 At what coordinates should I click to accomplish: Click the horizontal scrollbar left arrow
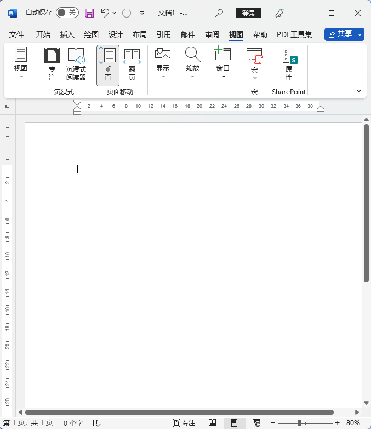[20, 412]
